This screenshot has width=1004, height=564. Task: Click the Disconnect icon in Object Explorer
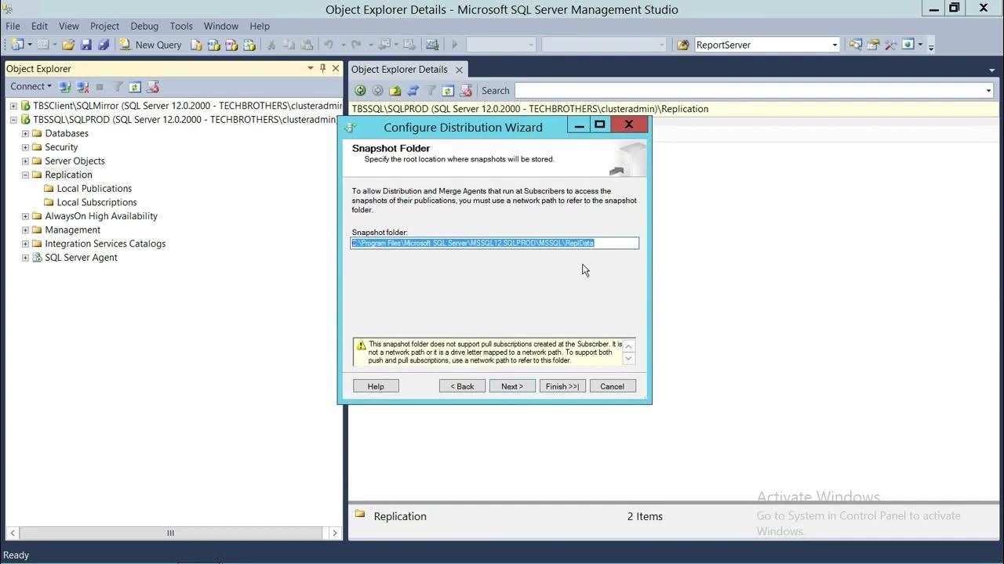point(82,87)
